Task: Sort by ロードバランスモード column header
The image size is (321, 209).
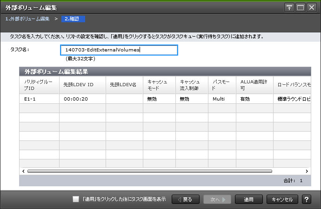Action: click(292, 85)
